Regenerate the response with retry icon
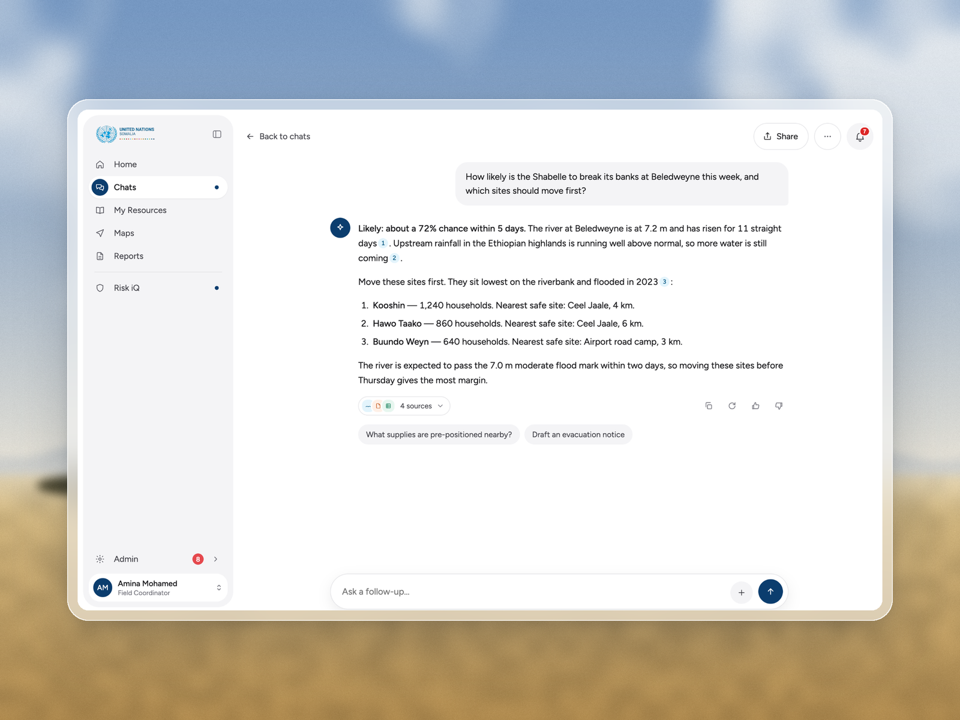The image size is (960, 720). (x=732, y=406)
